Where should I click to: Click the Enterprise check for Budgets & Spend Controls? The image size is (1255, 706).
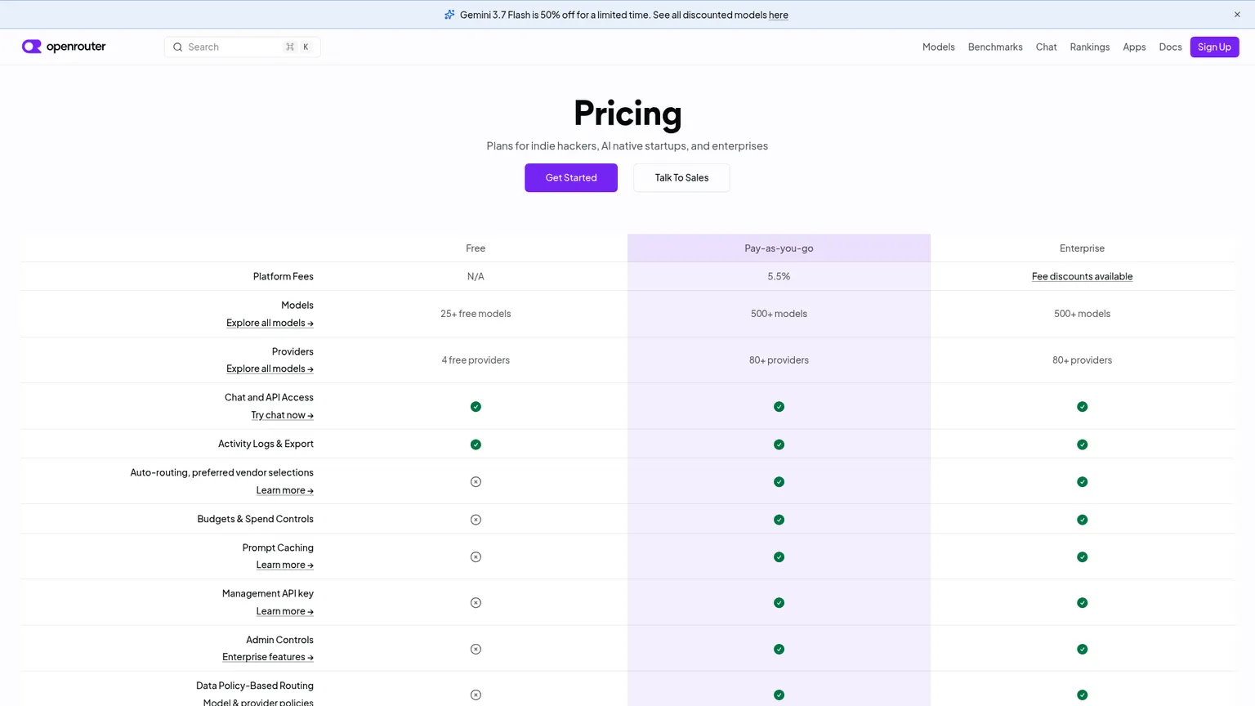[x=1082, y=520]
